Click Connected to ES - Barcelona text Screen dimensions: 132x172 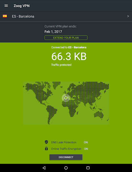pyautogui.click(x=69, y=47)
